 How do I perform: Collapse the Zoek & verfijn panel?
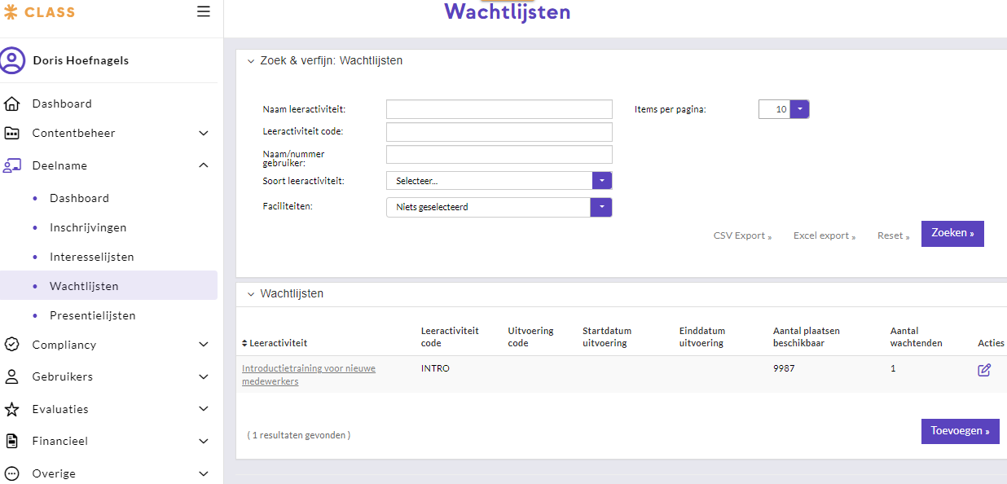click(x=251, y=61)
